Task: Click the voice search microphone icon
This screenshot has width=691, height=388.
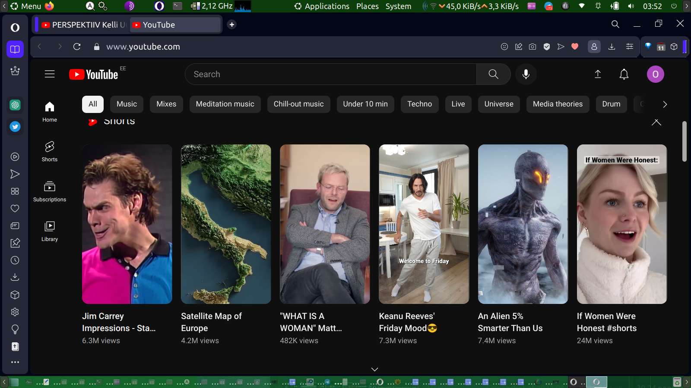Action: click(x=526, y=74)
